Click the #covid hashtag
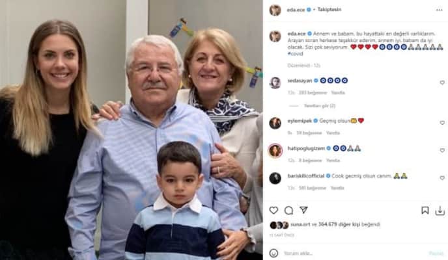Screen dimensions: 448x260 [295, 53]
